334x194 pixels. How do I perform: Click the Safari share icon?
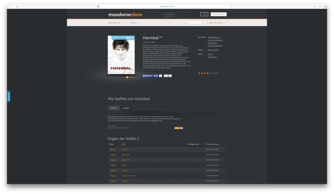tap(314, 6)
